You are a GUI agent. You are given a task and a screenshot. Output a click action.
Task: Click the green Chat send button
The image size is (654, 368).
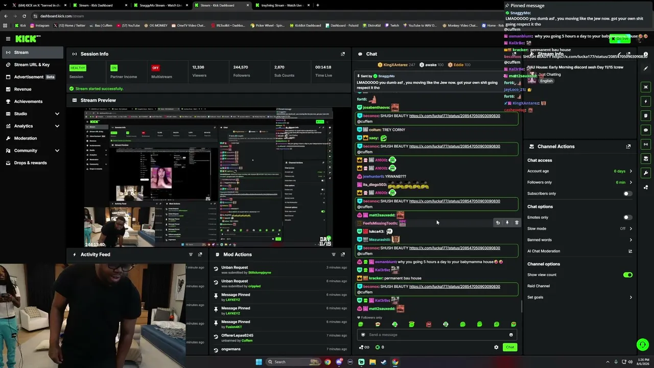click(x=510, y=348)
